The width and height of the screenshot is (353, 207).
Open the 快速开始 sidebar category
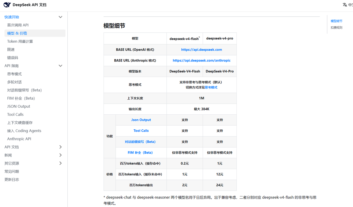pyautogui.click(x=12, y=17)
